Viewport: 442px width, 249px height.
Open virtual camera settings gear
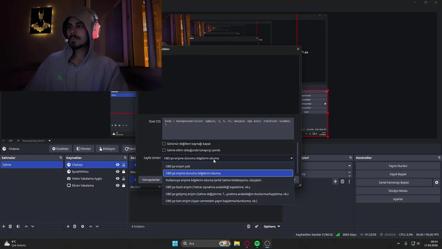pos(436,183)
